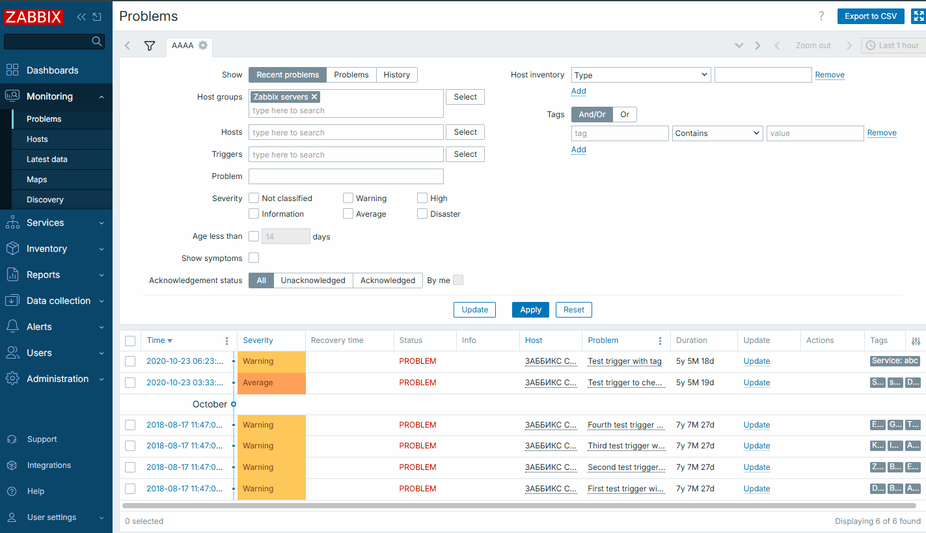926x533 pixels.
Task: Click the Apply filter button
Action: click(x=530, y=310)
